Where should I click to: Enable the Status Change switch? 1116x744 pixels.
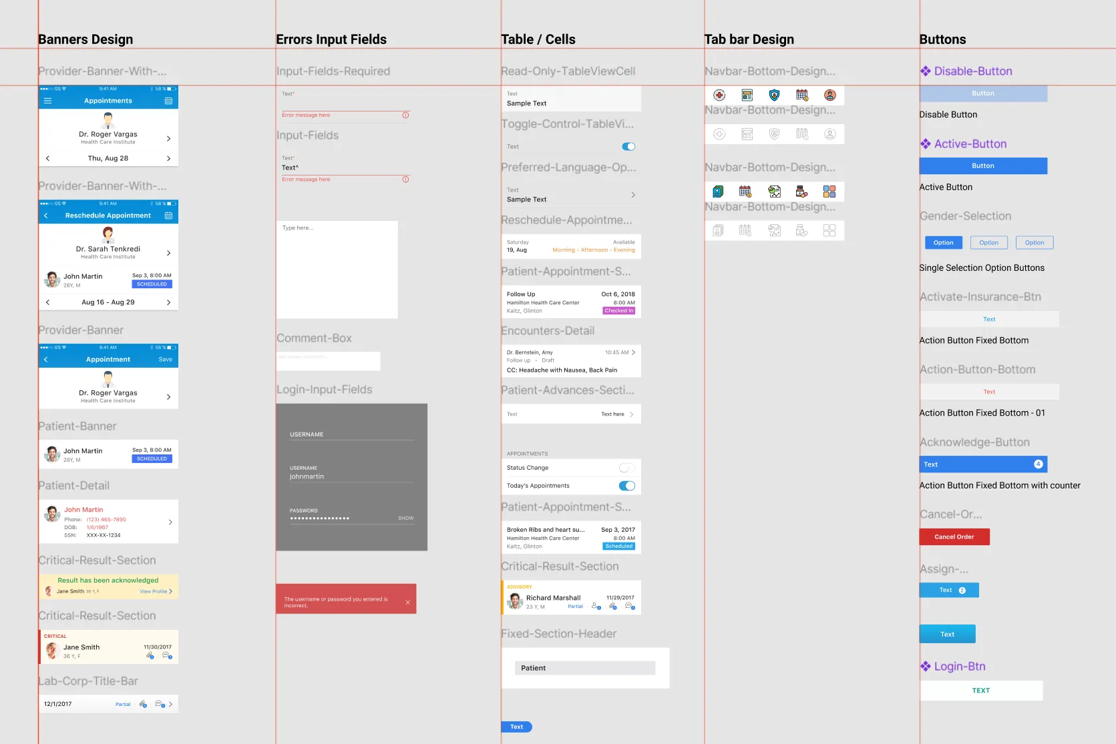click(x=627, y=468)
